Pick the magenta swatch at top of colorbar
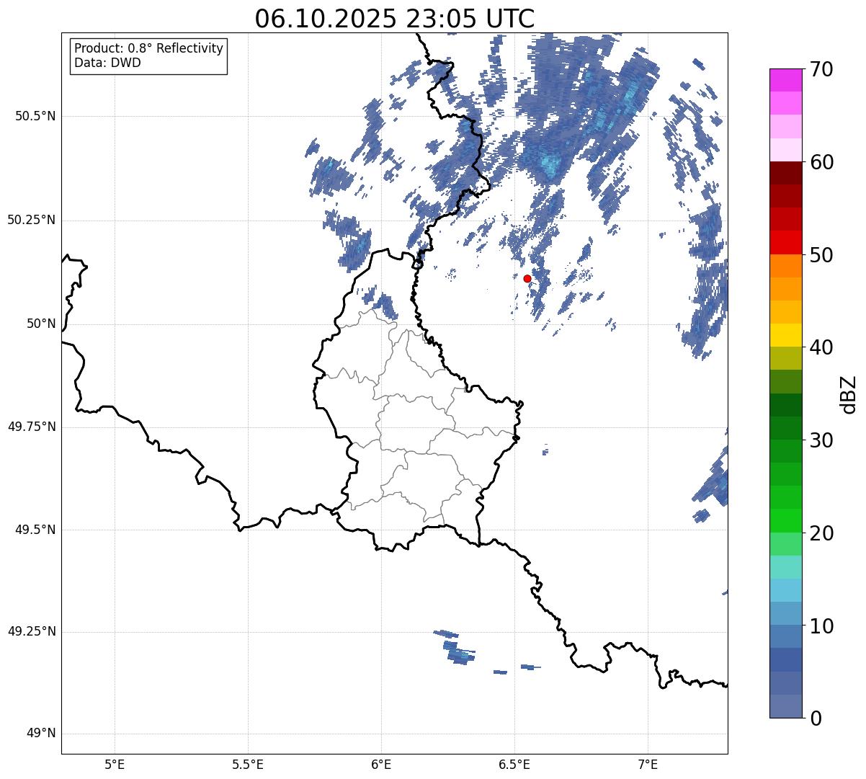The height and width of the screenshot is (779, 866). point(785,80)
